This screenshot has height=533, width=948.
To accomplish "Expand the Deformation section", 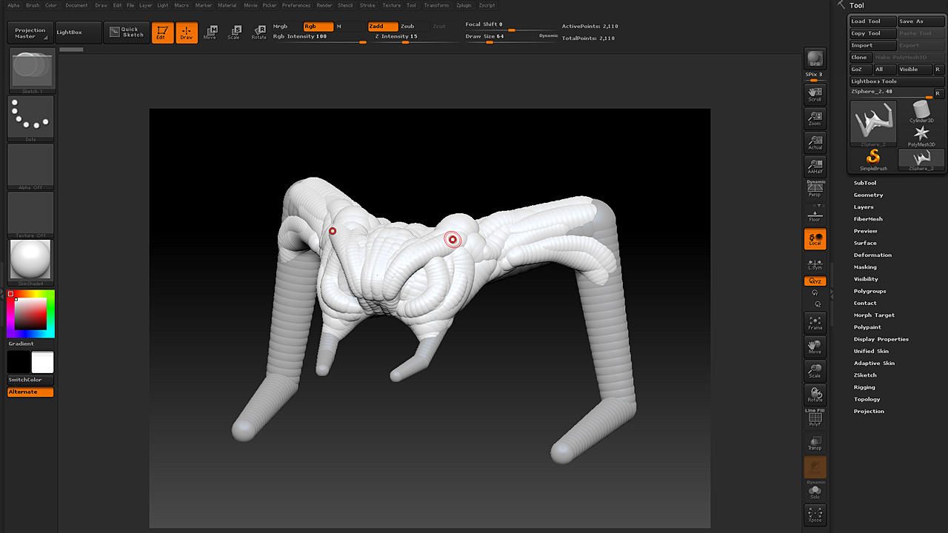I will [x=872, y=255].
